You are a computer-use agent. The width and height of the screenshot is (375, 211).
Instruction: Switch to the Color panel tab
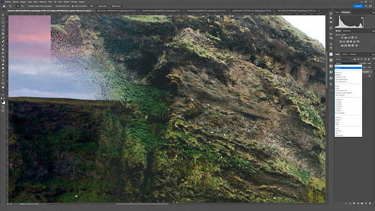337,12
